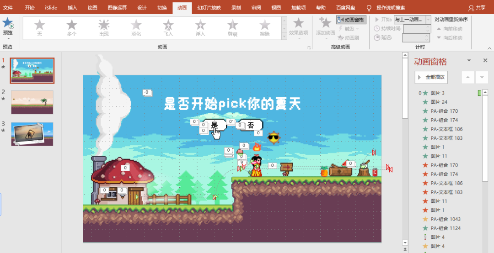Click the 共享 (Share) button
This screenshot has height=253, width=494.
pos(477,8)
